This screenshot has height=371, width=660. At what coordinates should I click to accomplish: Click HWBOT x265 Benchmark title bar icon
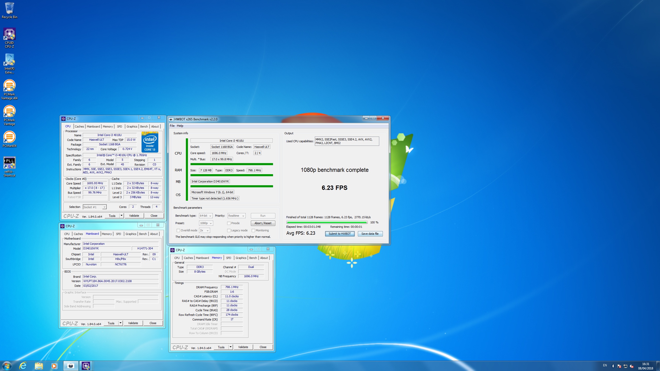pyautogui.click(x=171, y=119)
